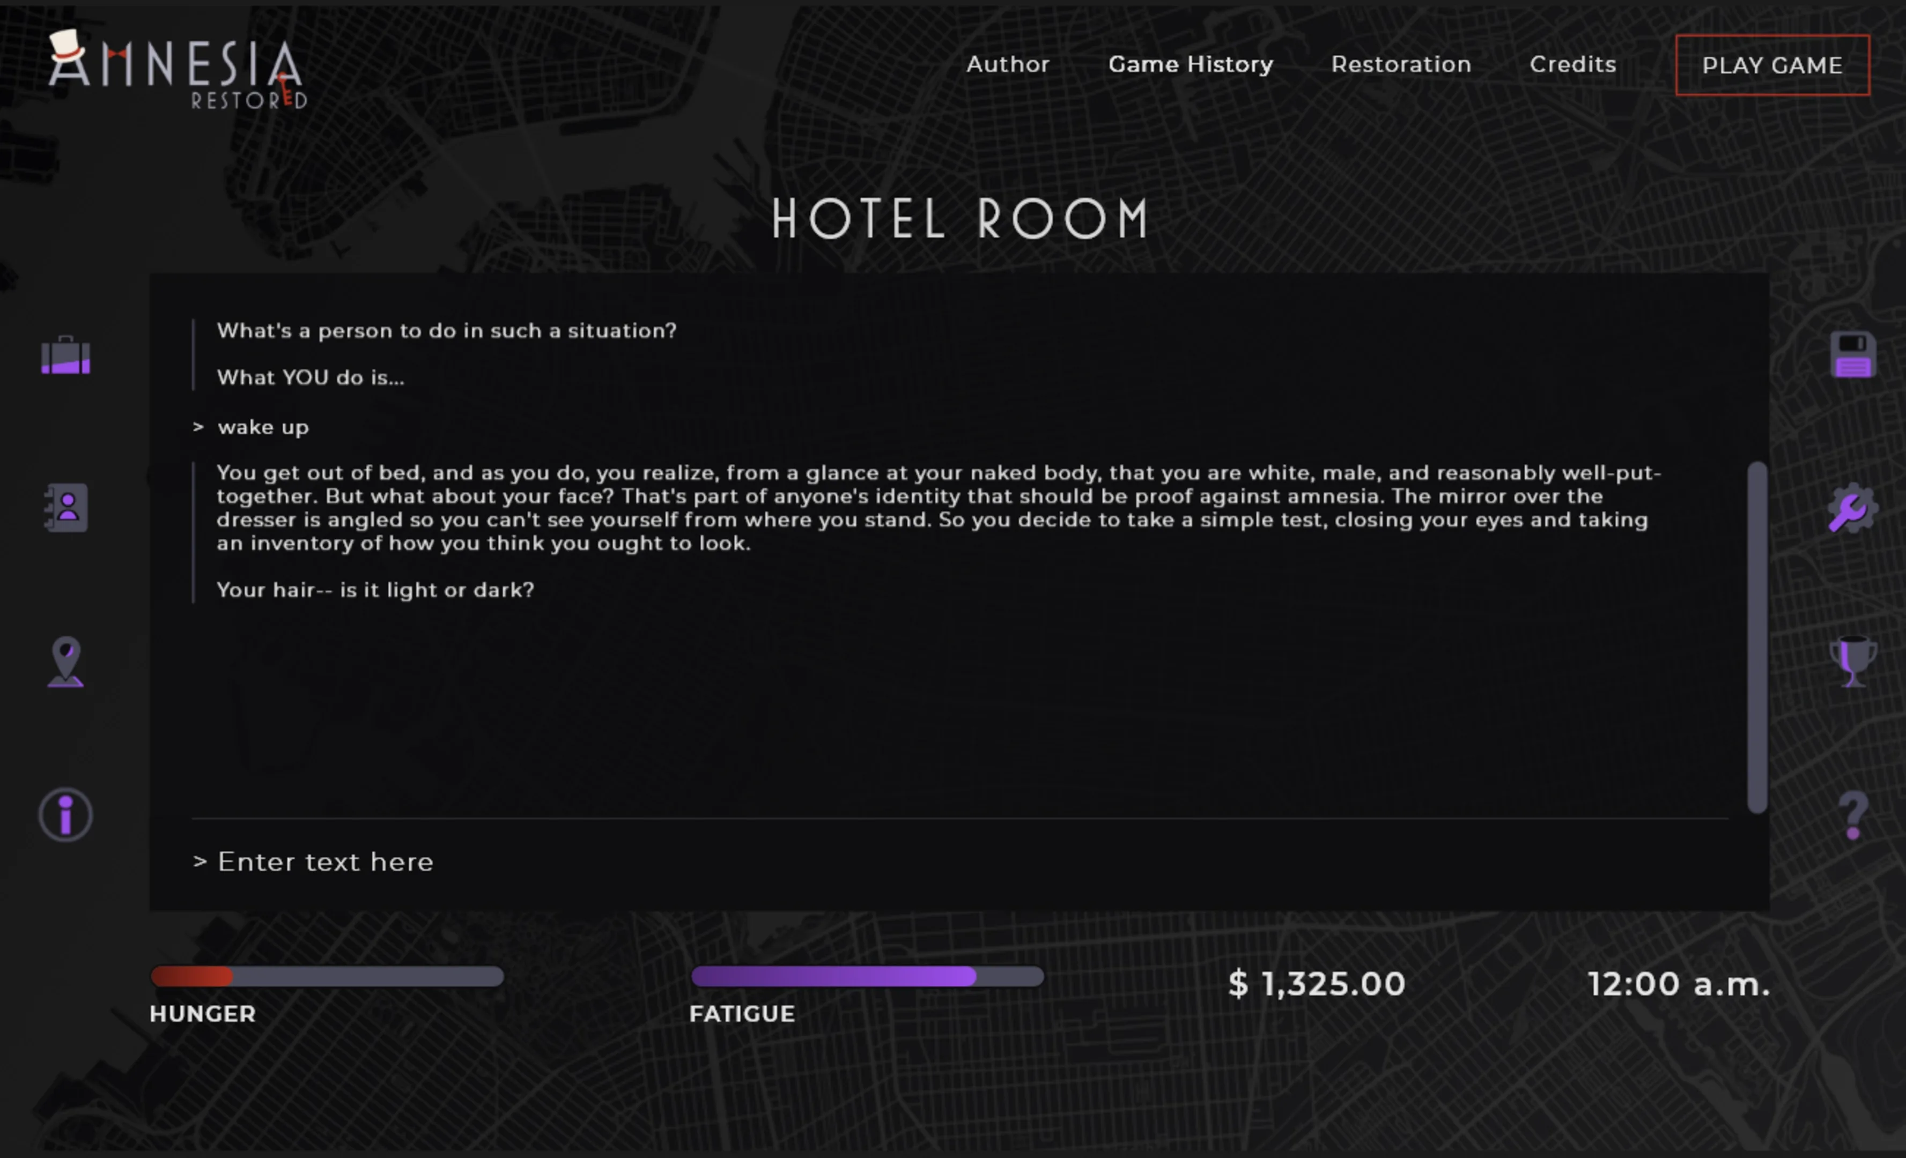1906x1158 pixels.
Task: Click the map location pin icon
Action: [66, 662]
